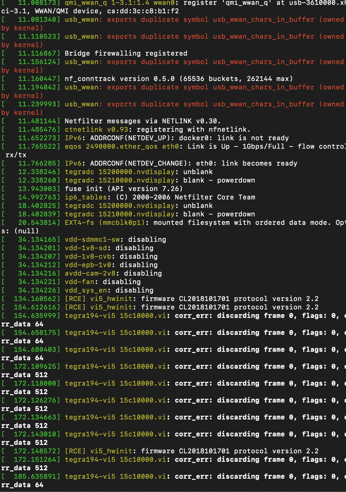Click timestamp 134.160562 of first RCE line
The image size is (346, 492).
coord(35,299)
